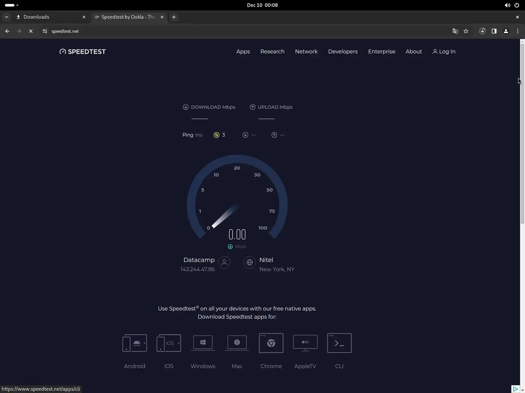The image size is (525, 393).
Task: Click the site information icon beside URL
Action: point(45,31)
